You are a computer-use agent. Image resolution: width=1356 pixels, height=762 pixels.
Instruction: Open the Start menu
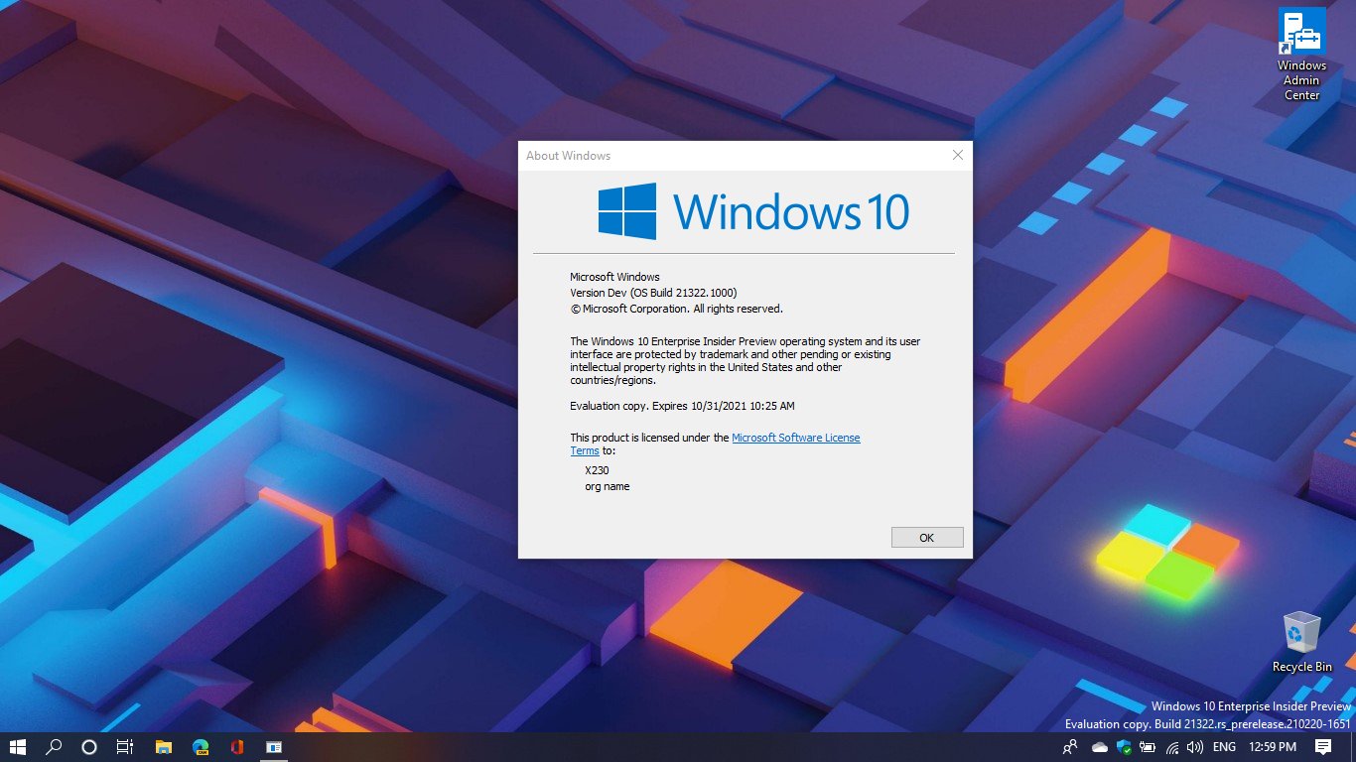point(18,746)
